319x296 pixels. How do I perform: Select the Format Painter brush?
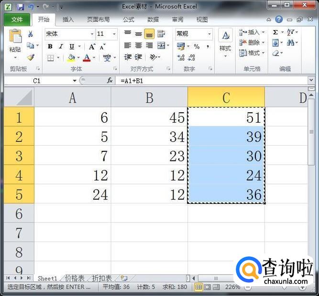click(x=31, y=57)
